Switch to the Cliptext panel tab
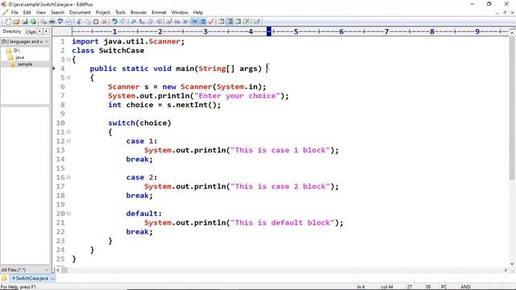The height and width of the screenshot is (290, 516). click(x=31, y=32)
